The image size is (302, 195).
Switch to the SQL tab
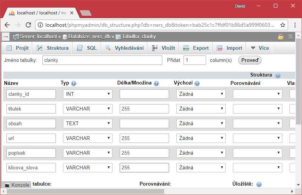(87, 48)
